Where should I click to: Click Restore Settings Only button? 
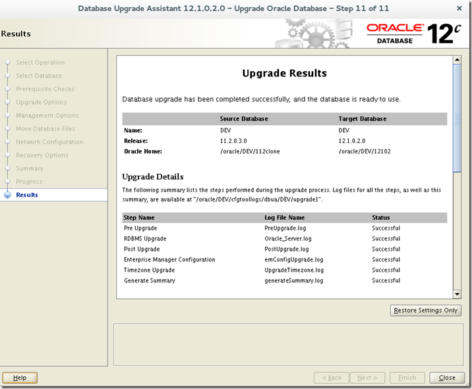pyautogui.click(x=426, y=310)
